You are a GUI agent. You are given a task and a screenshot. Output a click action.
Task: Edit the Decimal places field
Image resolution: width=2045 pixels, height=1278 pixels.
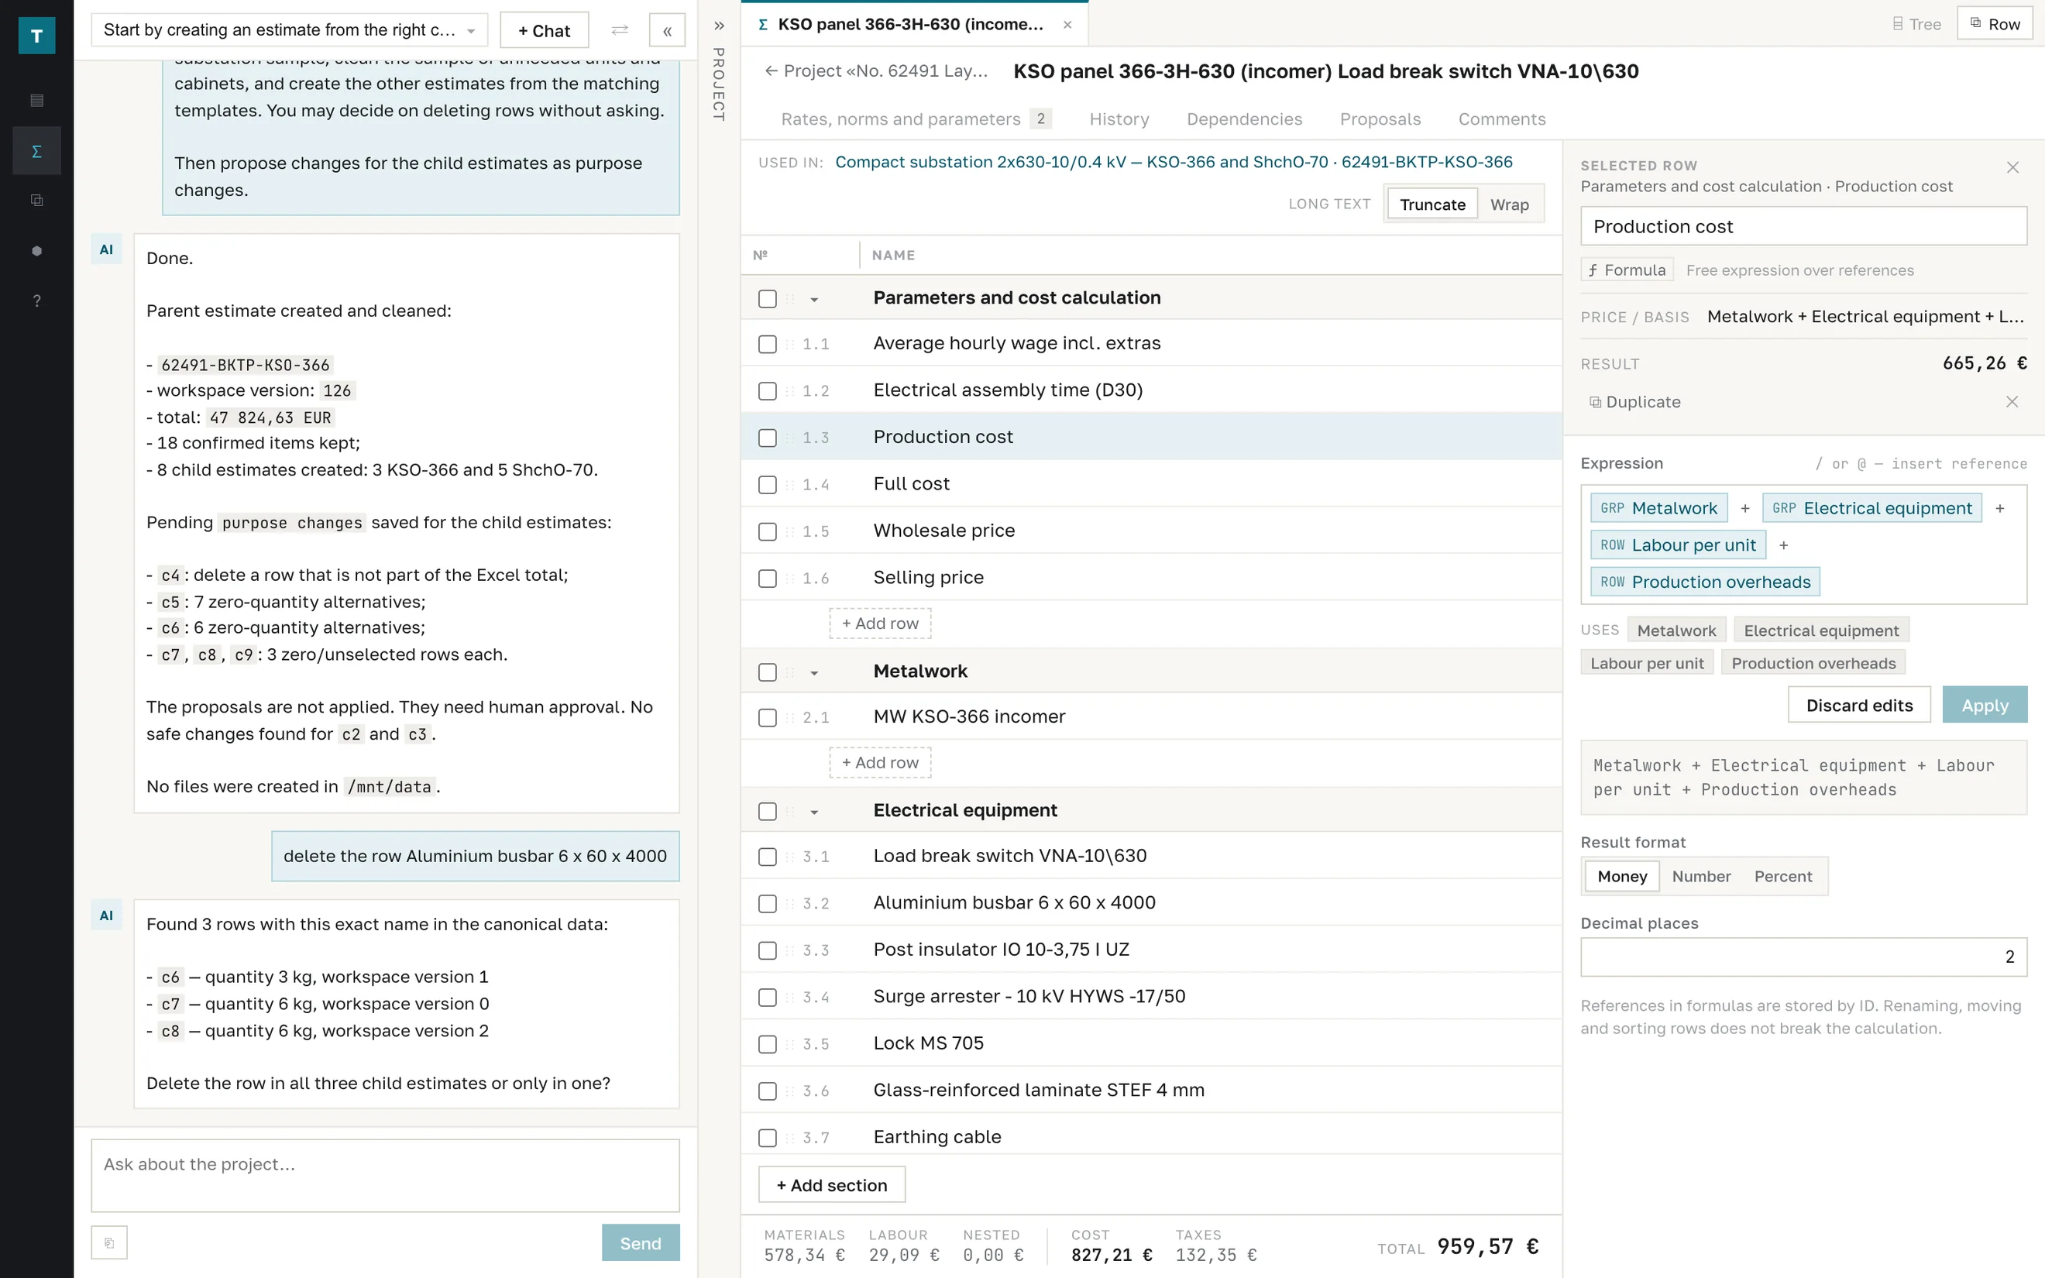click(1803, 957)
